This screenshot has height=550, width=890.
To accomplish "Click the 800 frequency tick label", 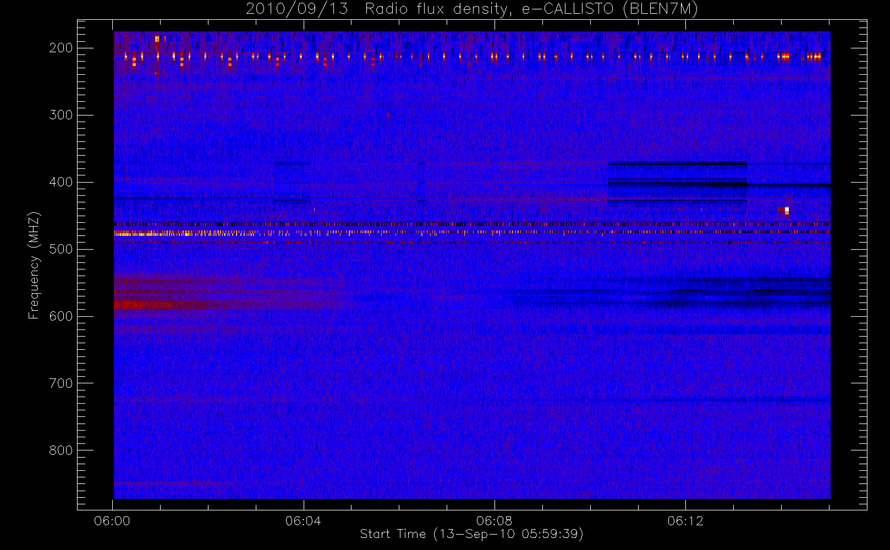I will point(61,450).
